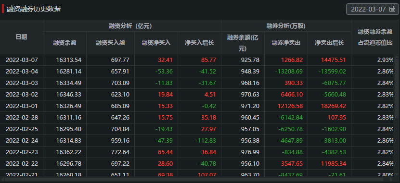Open the calendar icon in date picker

[x=392, y=9]
